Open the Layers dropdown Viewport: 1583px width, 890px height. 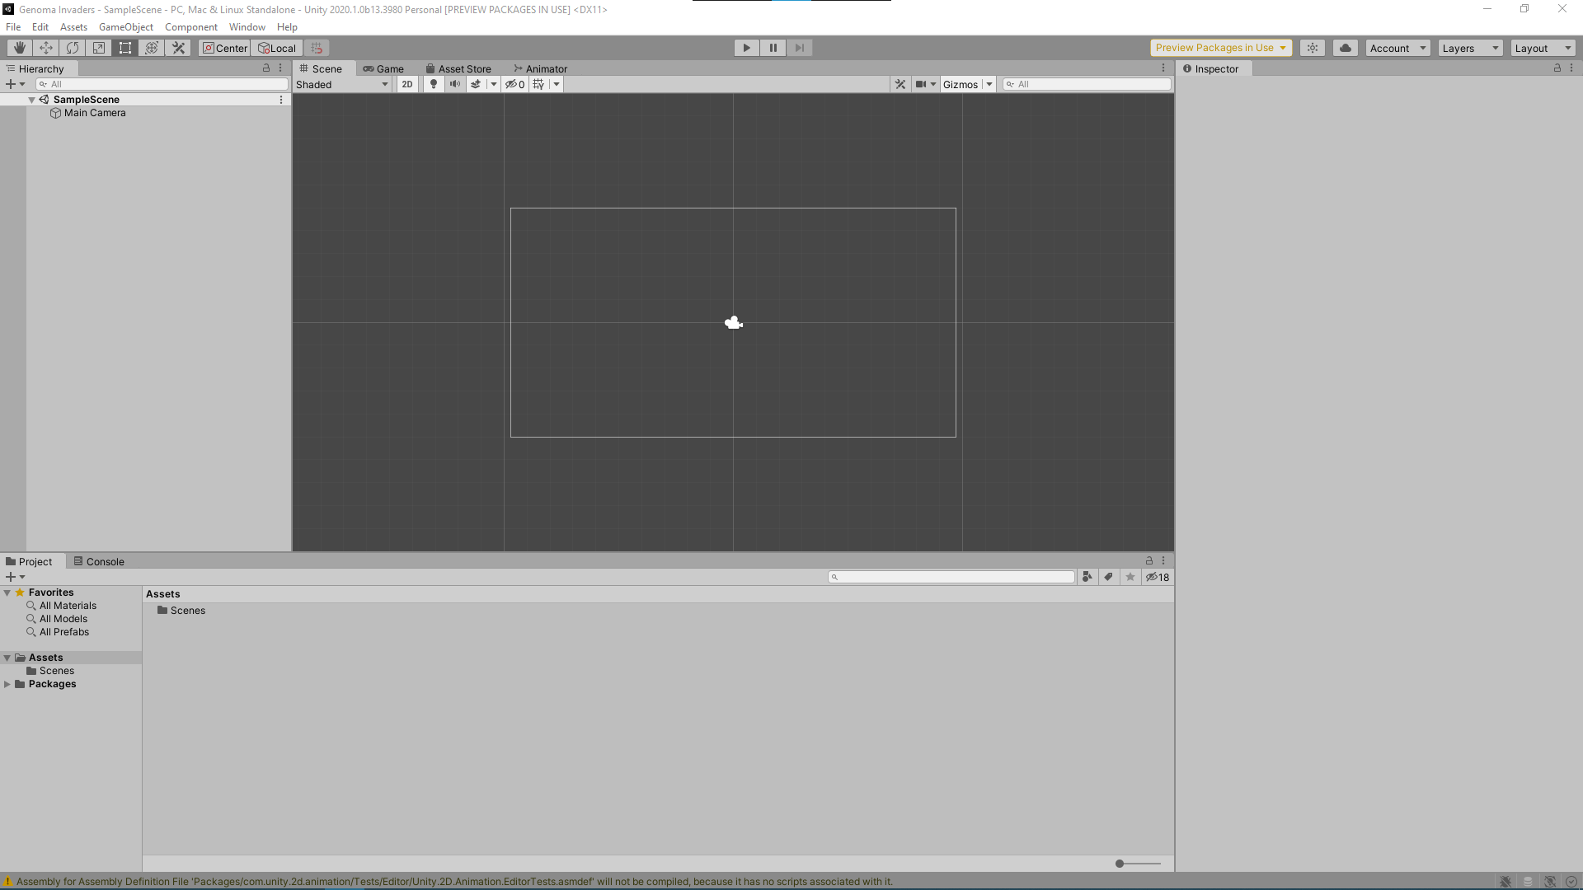click(1470, 48)
